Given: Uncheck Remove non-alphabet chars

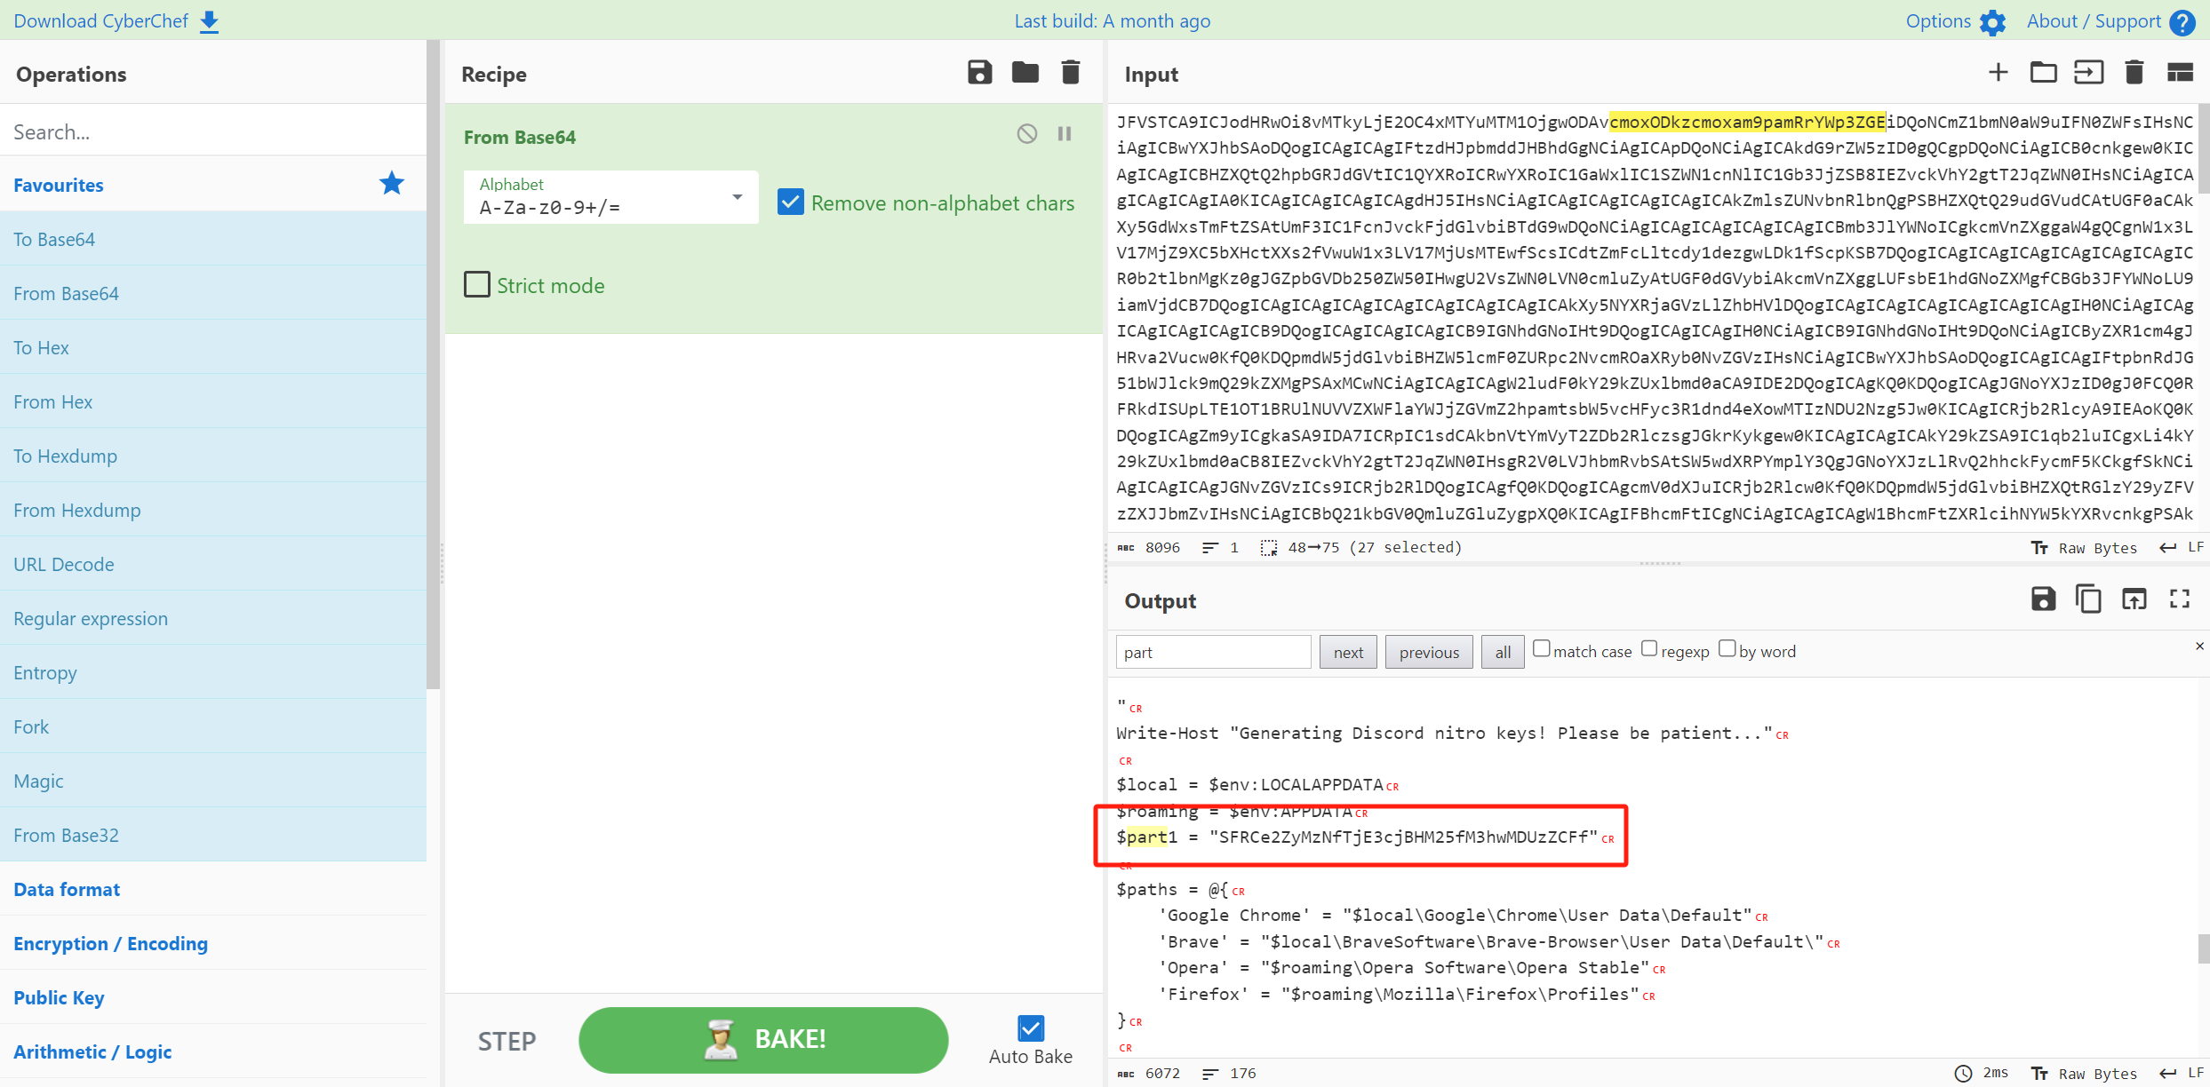Looking at the screenshot, I should click(790, 202).
